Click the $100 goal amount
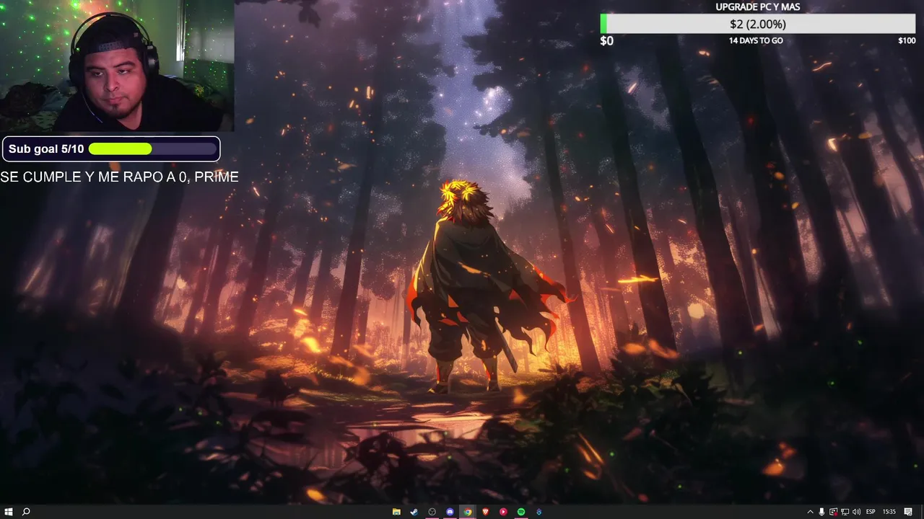The image size is (924, 519). pyautogui.click(x=907, y=40)
